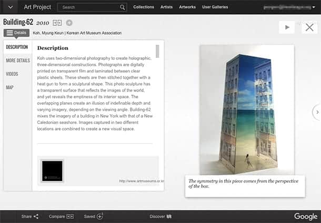Go to next artwork with right arrow

click(x=317, y=112)
